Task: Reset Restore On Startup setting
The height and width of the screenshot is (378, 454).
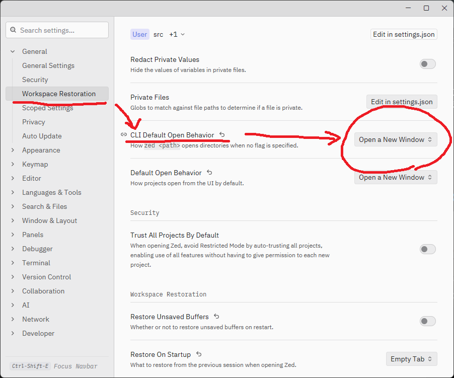Action: tap(199, 354)
